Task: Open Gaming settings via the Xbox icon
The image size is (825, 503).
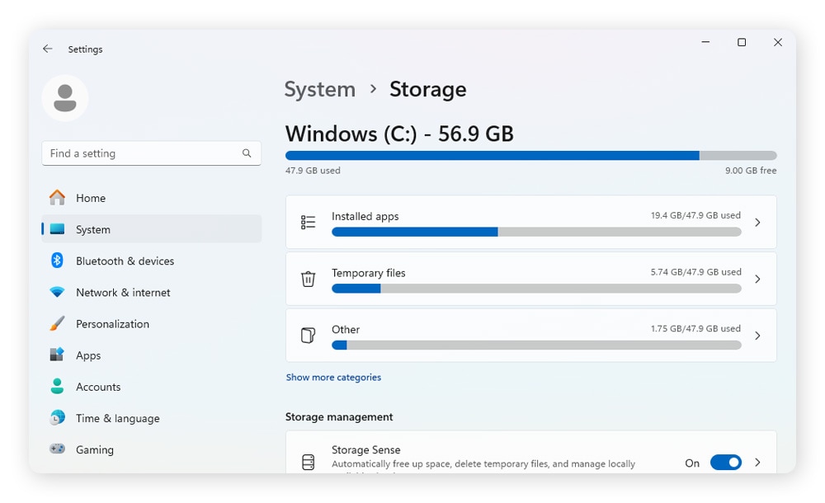Action: [x=56, y=449]
